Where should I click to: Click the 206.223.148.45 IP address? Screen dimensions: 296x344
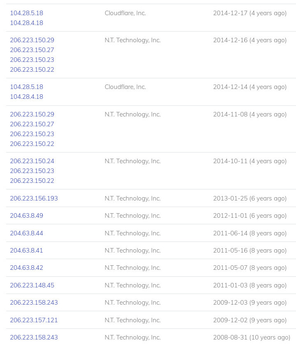[x=32, y=285]
